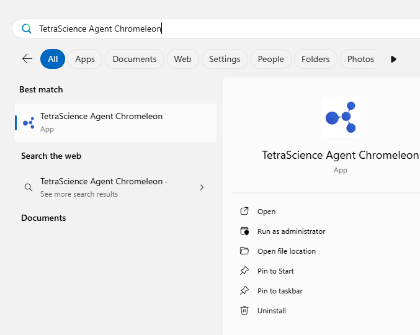Click the magnifier icon beside web search result
Image resolution: width=420 pixels, height=335 pixels.
click(29, 187)
